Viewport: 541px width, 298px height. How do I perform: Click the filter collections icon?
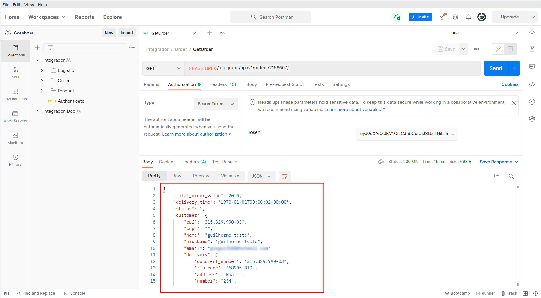[x=50, y=48]
